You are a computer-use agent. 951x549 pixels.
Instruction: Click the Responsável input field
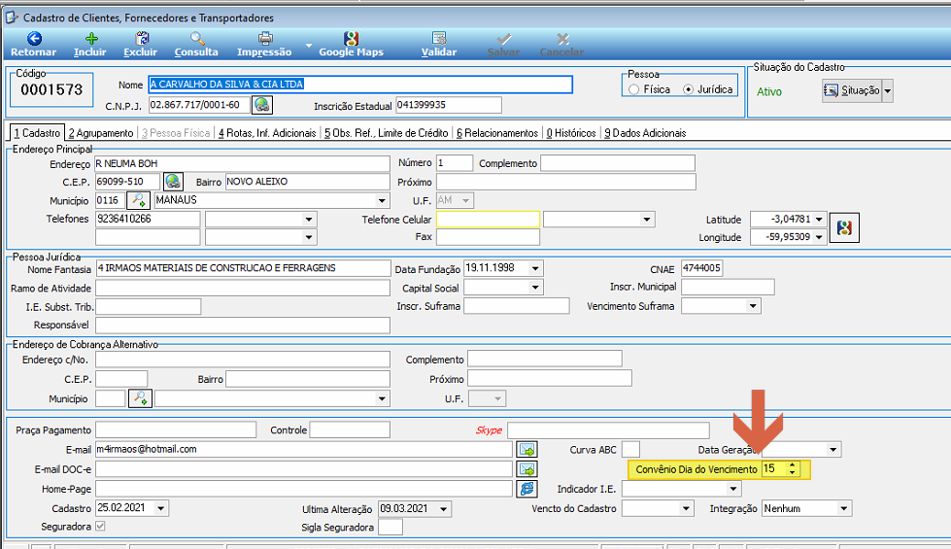(x=243, y=326)
